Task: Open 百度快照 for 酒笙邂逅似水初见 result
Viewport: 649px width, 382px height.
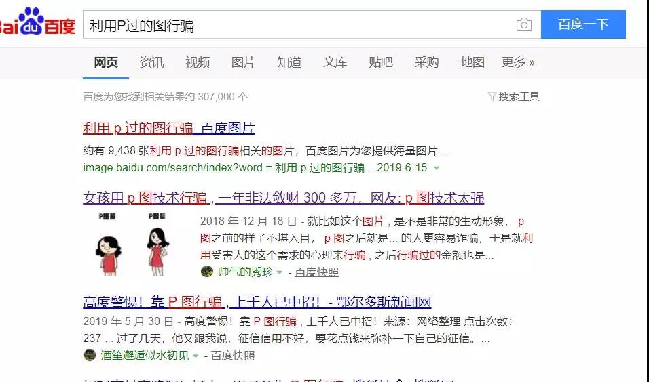Action: [233, 355]
